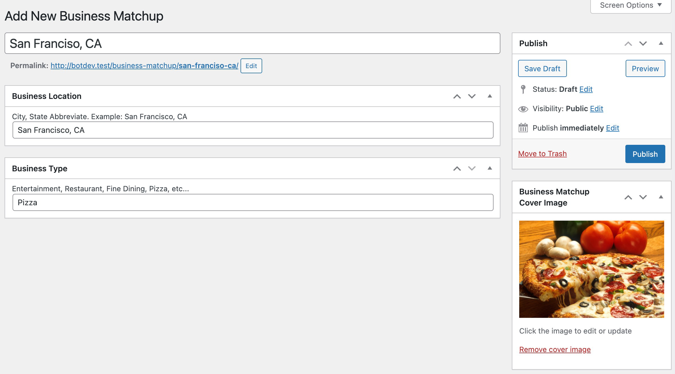Open Screen Options dropdown
The width and height of the screenshot is (675, 374).
point(630,5)
